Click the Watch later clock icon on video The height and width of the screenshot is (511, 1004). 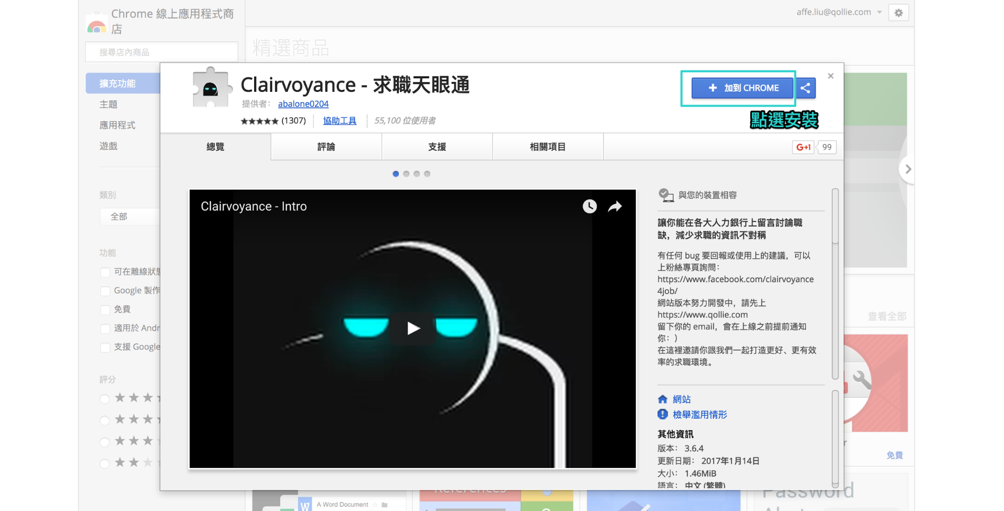590,206
